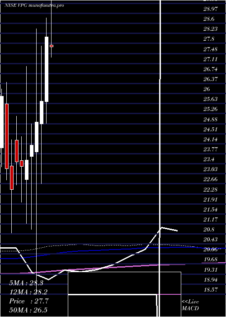This screenshot has width=226, height=317.
Task: Click the 22.28 price axis label
Action: pos(210,189)
